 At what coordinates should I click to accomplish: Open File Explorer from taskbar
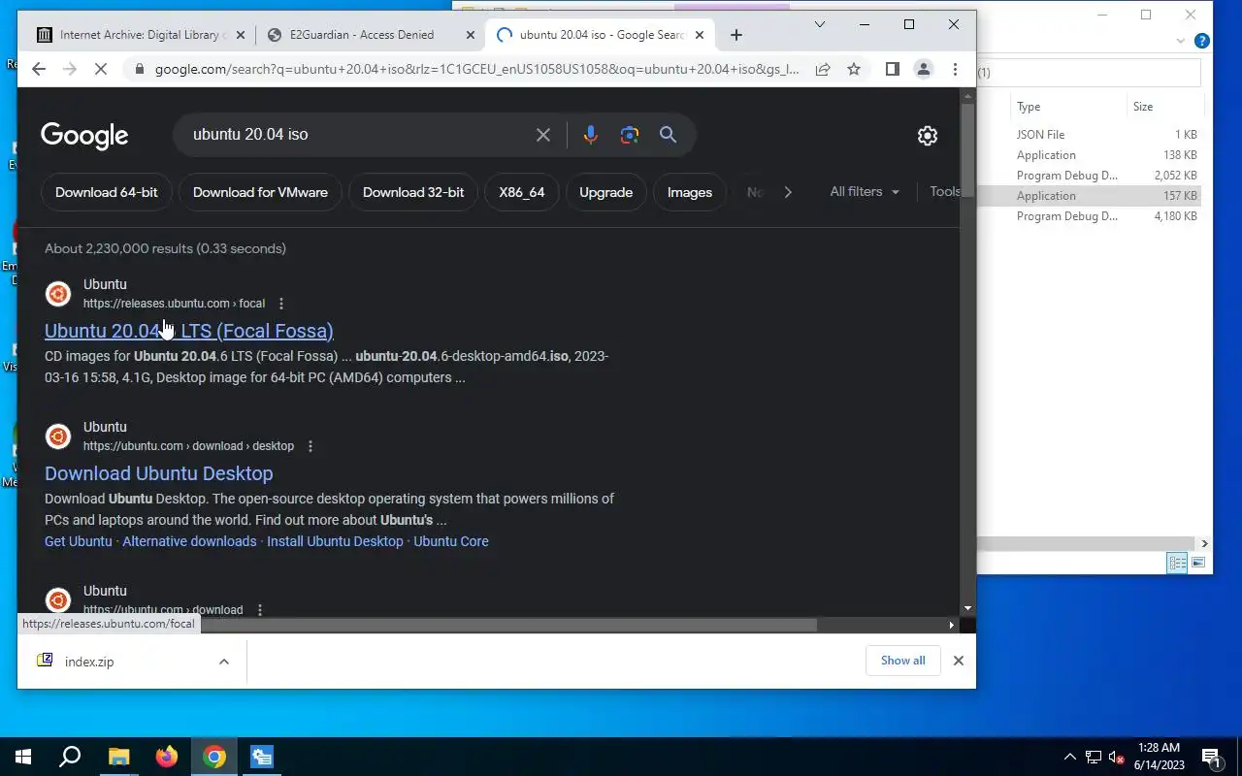coord(118,757)
